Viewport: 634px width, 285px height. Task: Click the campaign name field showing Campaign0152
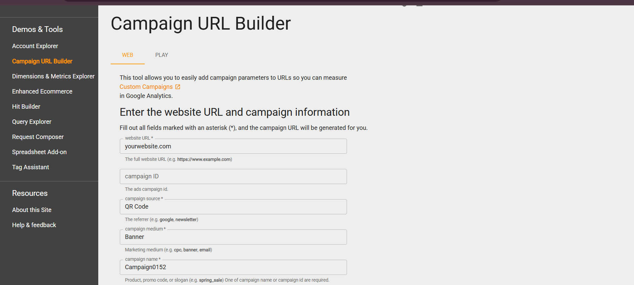(233, 267)
